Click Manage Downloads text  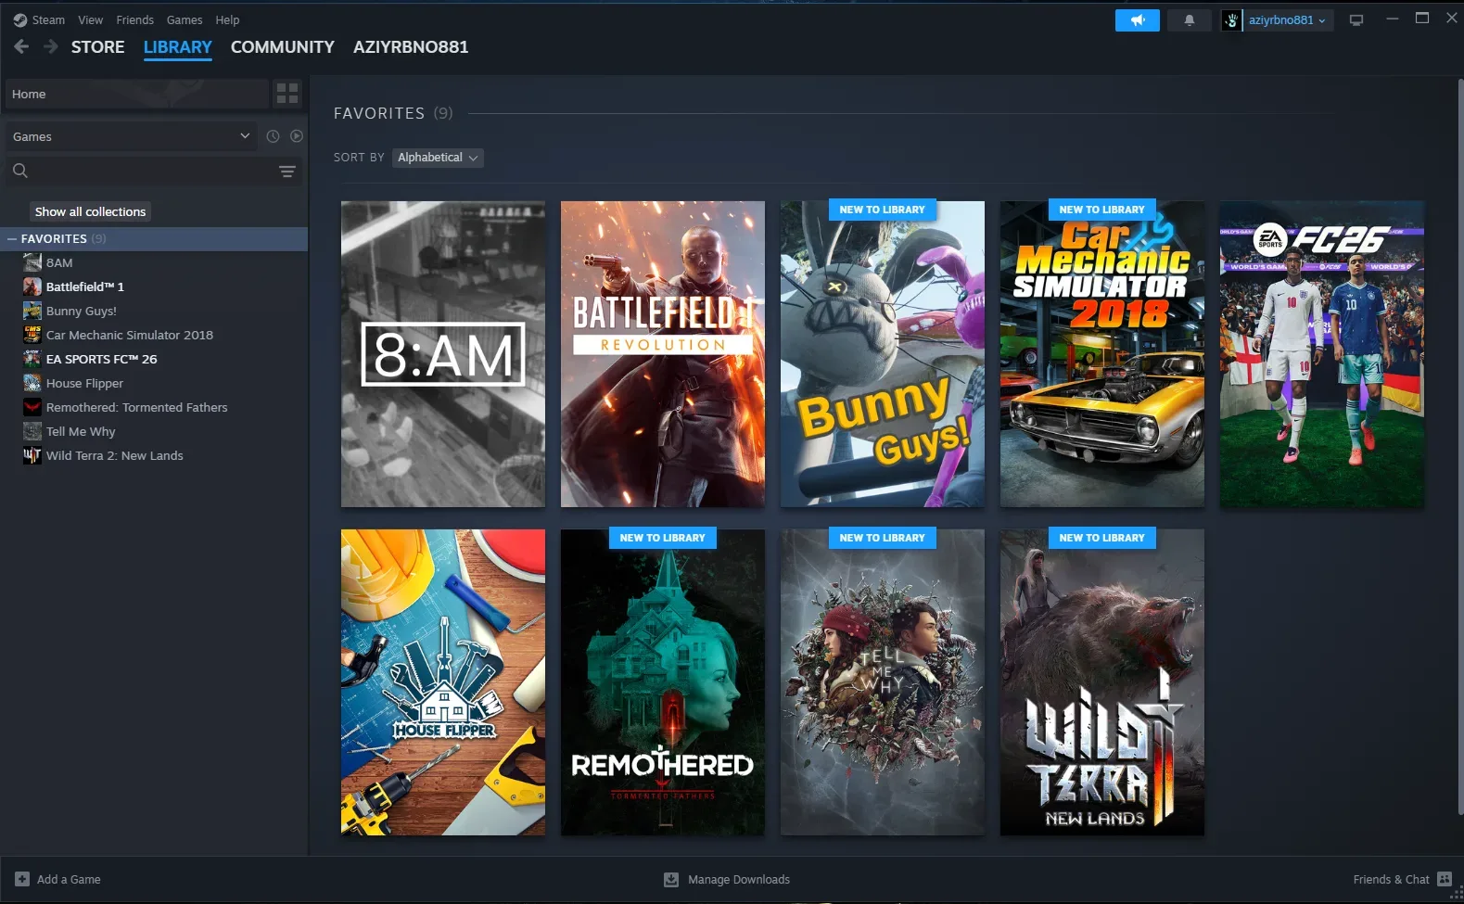tap(739, 879)
